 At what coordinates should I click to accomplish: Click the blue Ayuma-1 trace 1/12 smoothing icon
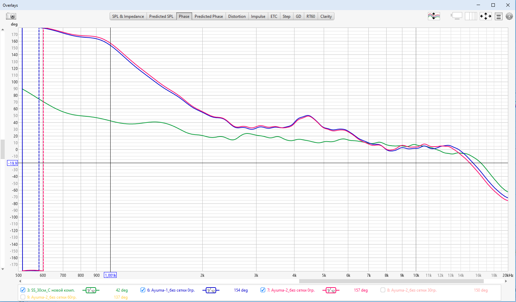211,290
